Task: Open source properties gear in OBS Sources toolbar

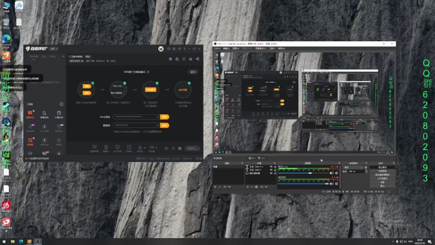Action: click(256, 187)
